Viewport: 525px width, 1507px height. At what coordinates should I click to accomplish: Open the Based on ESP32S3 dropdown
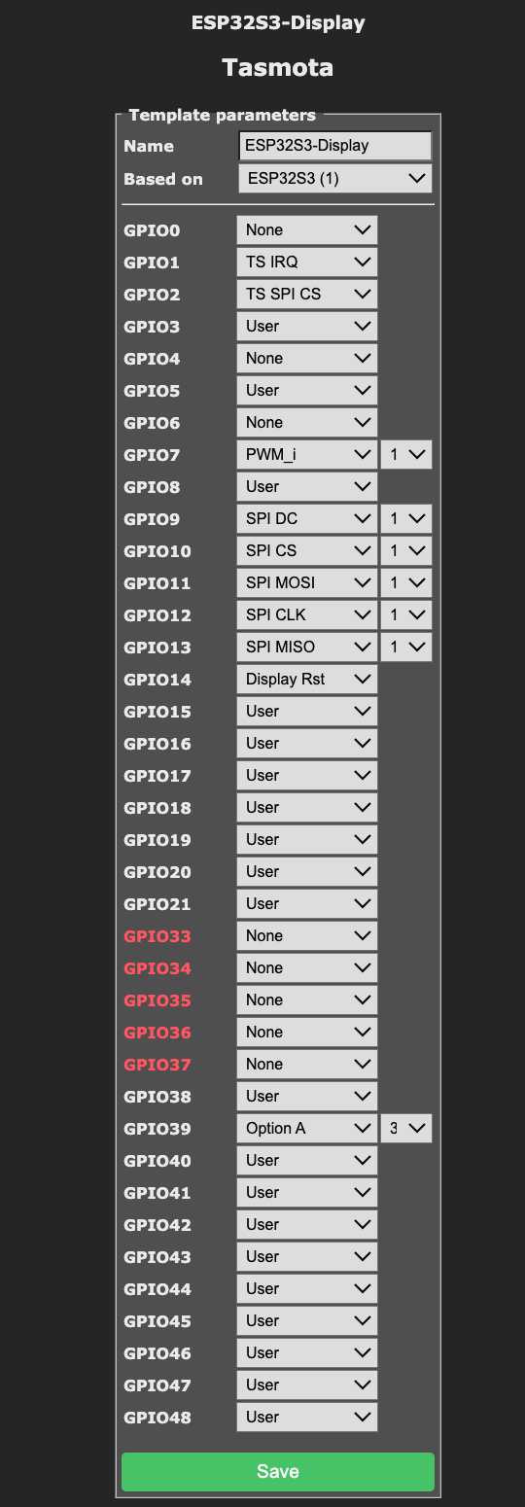(334, 179)
